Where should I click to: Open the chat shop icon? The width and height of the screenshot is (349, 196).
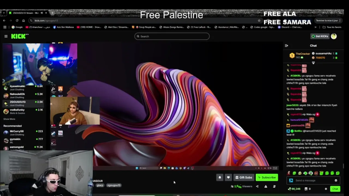pyautogui.click(x=306, y=189)
